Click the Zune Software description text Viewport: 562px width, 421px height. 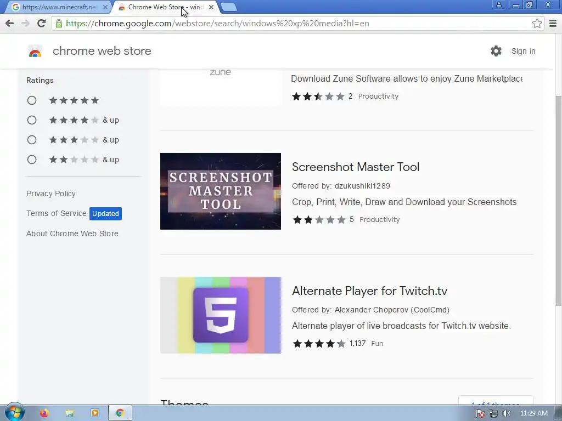(407, 79)
